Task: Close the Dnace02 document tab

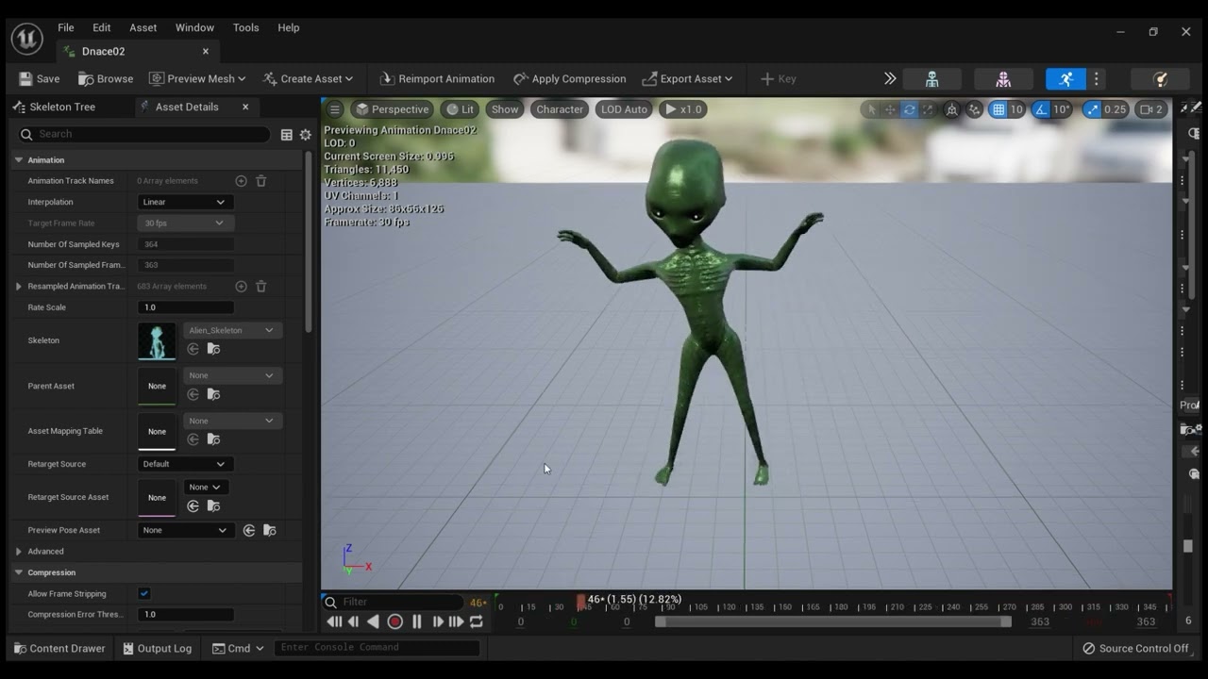Action: [x=206, y=51]
